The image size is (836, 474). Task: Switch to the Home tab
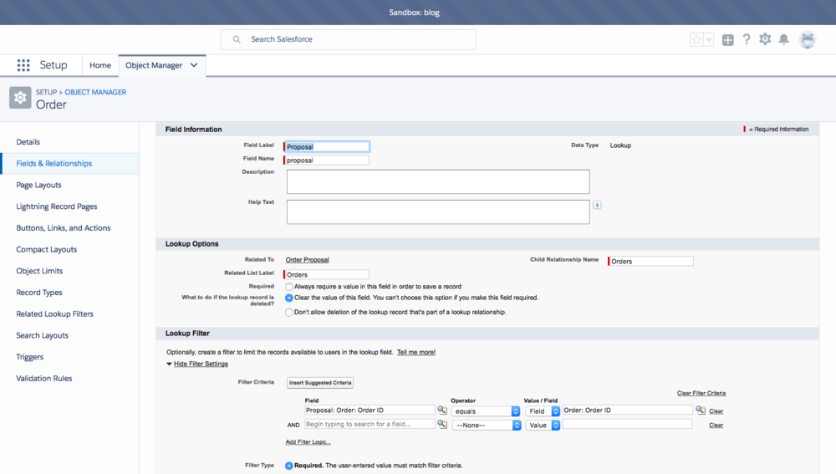click(100, 65)
